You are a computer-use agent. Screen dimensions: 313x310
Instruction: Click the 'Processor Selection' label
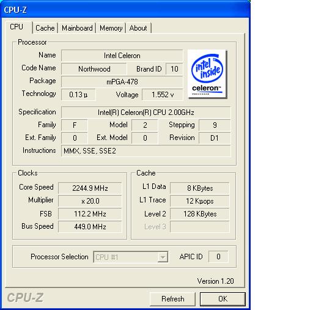(x=59, y=257)
